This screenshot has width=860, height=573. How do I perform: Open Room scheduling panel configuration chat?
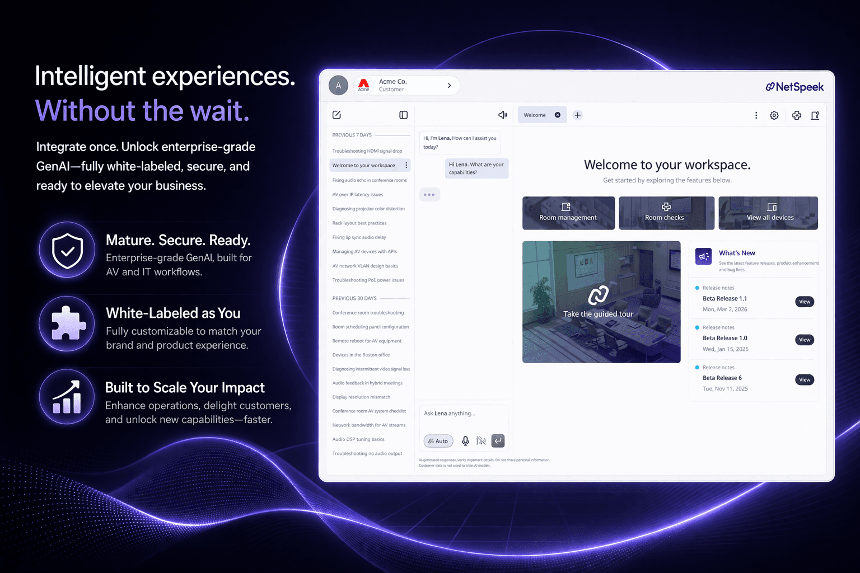pyautogui.click(x=371, y=327)
